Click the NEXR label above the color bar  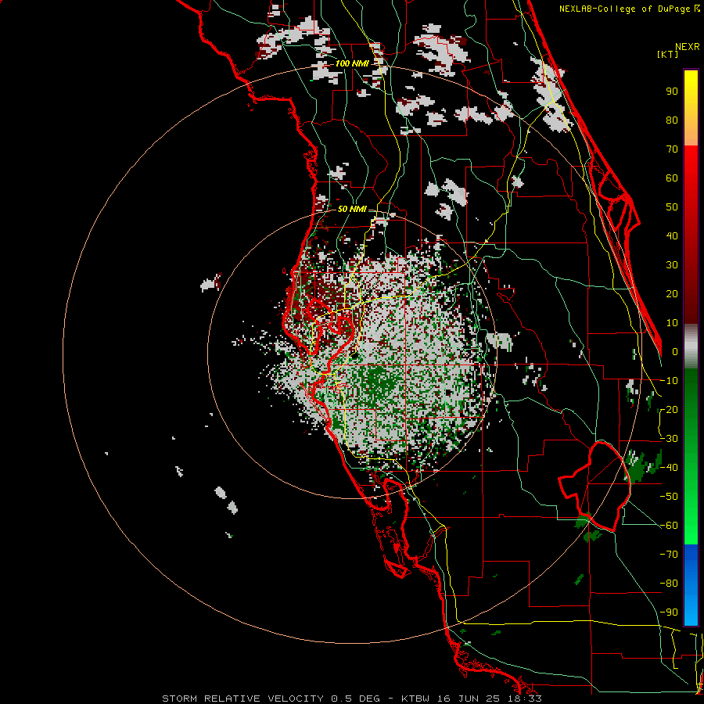[x=688, y=47]
